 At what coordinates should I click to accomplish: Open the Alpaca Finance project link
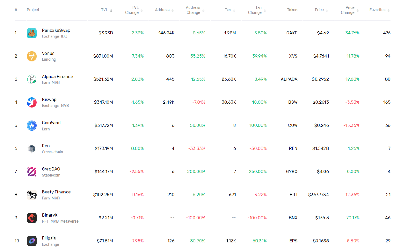click(x=57, y=76)
